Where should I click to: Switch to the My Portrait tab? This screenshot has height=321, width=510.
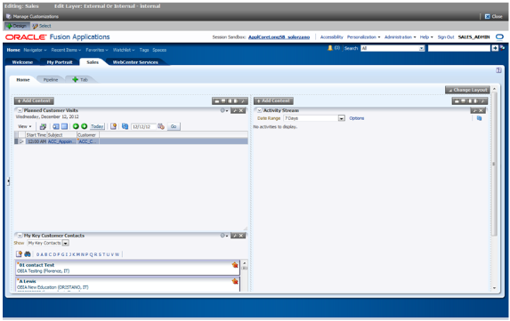tap(60, 62)
